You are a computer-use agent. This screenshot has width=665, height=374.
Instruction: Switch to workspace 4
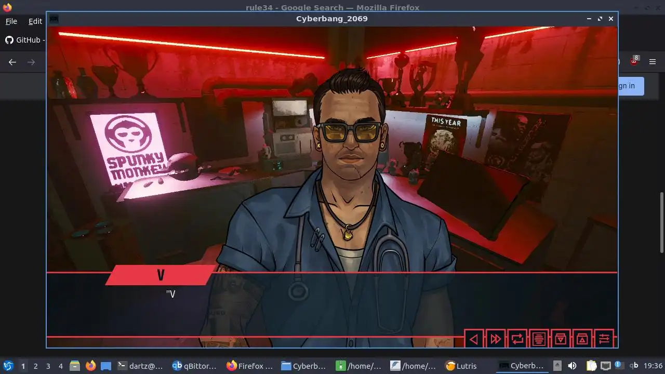(x=60, y=366)
